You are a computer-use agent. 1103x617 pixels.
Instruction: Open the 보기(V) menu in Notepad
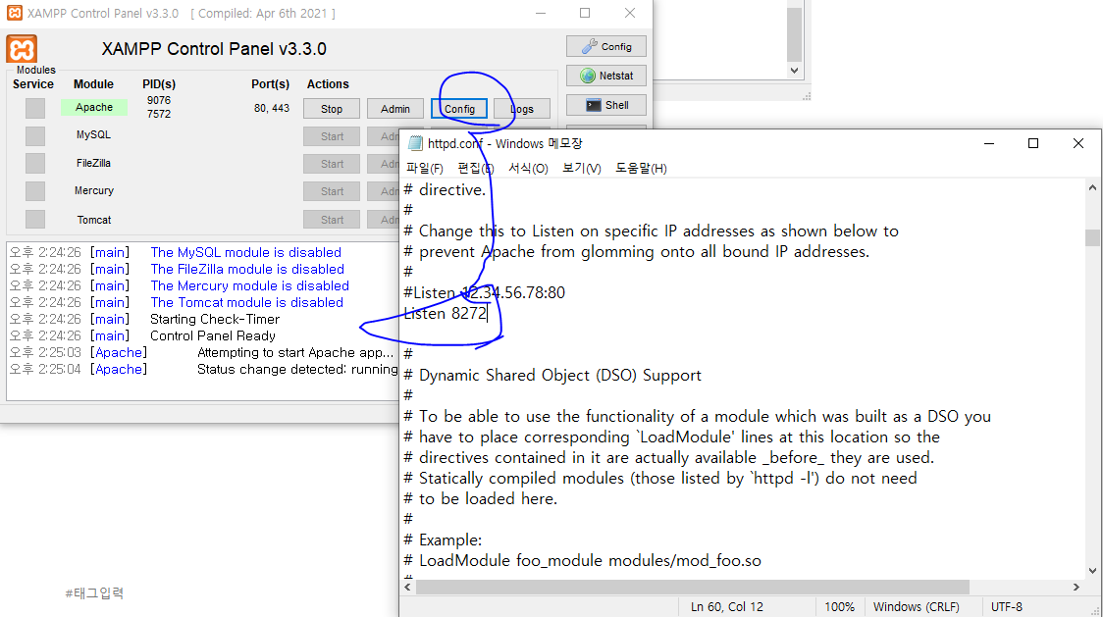click(582, 168)
